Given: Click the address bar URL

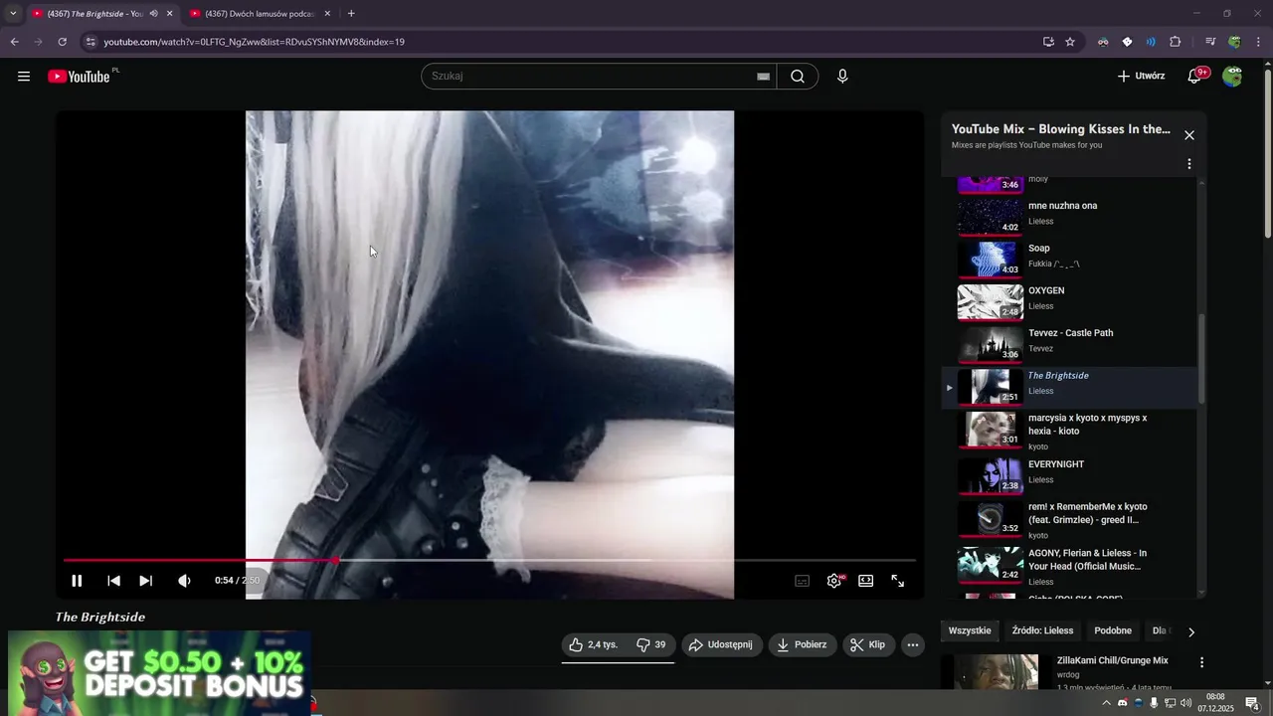Looking at the screenshot, I should (254, 42).
